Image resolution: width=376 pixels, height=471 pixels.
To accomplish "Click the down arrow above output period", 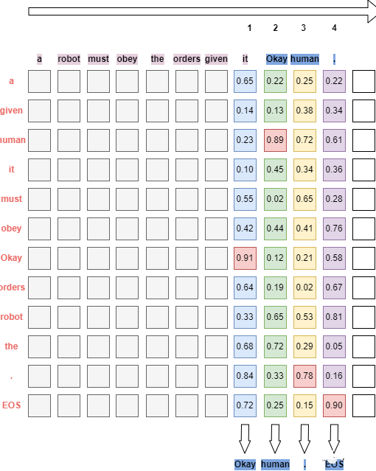I will click(304, 439).
